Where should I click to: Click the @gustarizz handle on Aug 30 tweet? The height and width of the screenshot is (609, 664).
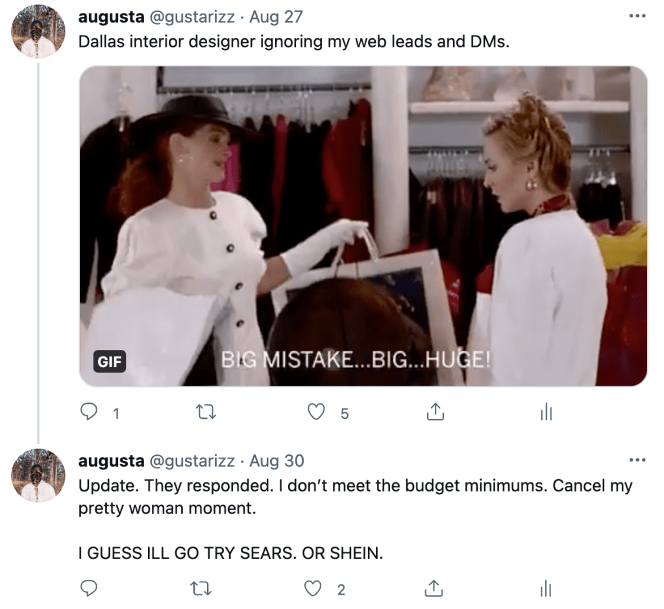pyautogui.click(x=192, y=461)
